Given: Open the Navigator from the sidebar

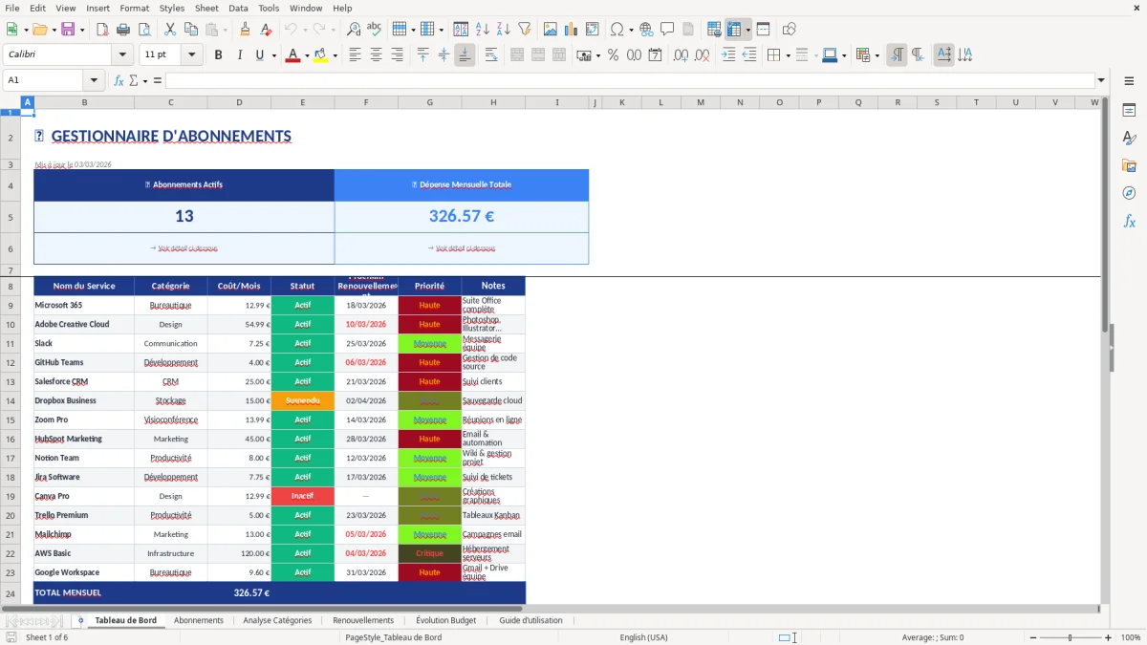Looking at the screenshot, I should click(1130, 192).
